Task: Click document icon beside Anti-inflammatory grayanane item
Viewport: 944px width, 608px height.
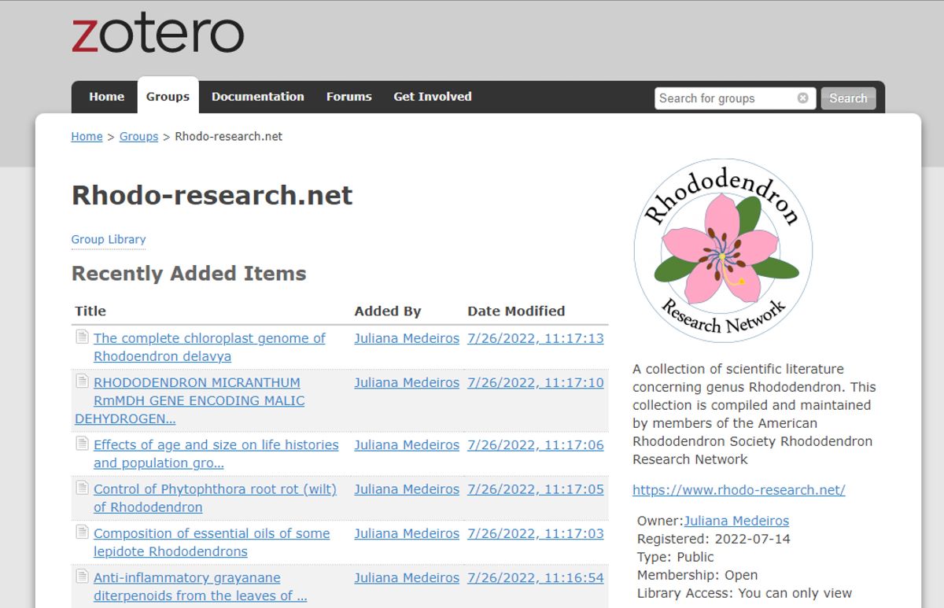Action: [x=82, y=576]
